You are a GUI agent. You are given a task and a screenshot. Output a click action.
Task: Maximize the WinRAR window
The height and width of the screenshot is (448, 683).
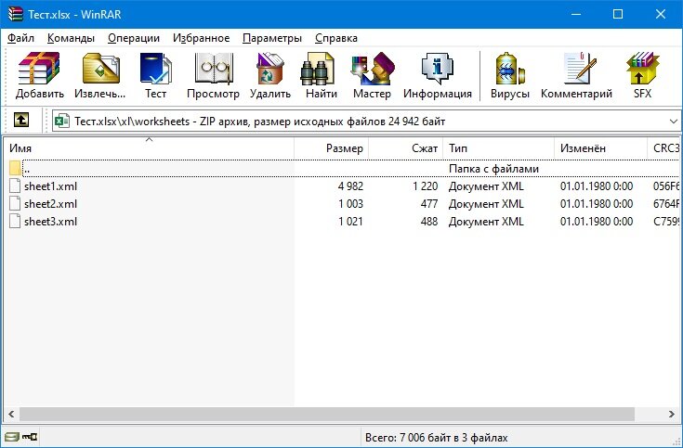coord(618,14)
